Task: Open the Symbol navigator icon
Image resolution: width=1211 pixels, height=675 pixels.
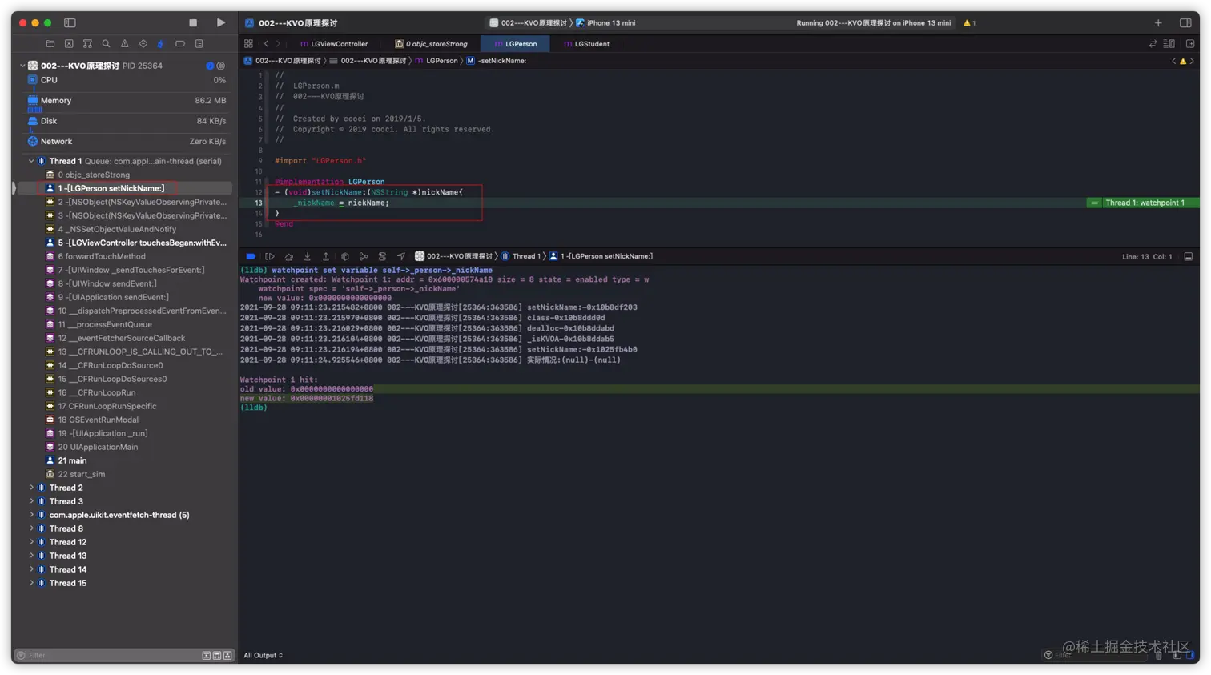Action: point(87,44)
